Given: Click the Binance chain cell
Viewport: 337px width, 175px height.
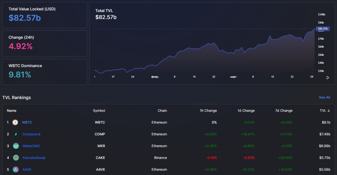Looking at the screenshot, I should point(161,158).
